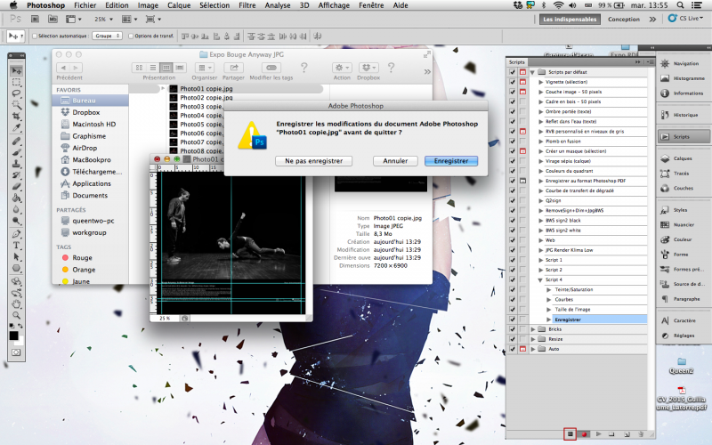Open the Caractère panel
712x445 pixels.
[684, 320]
